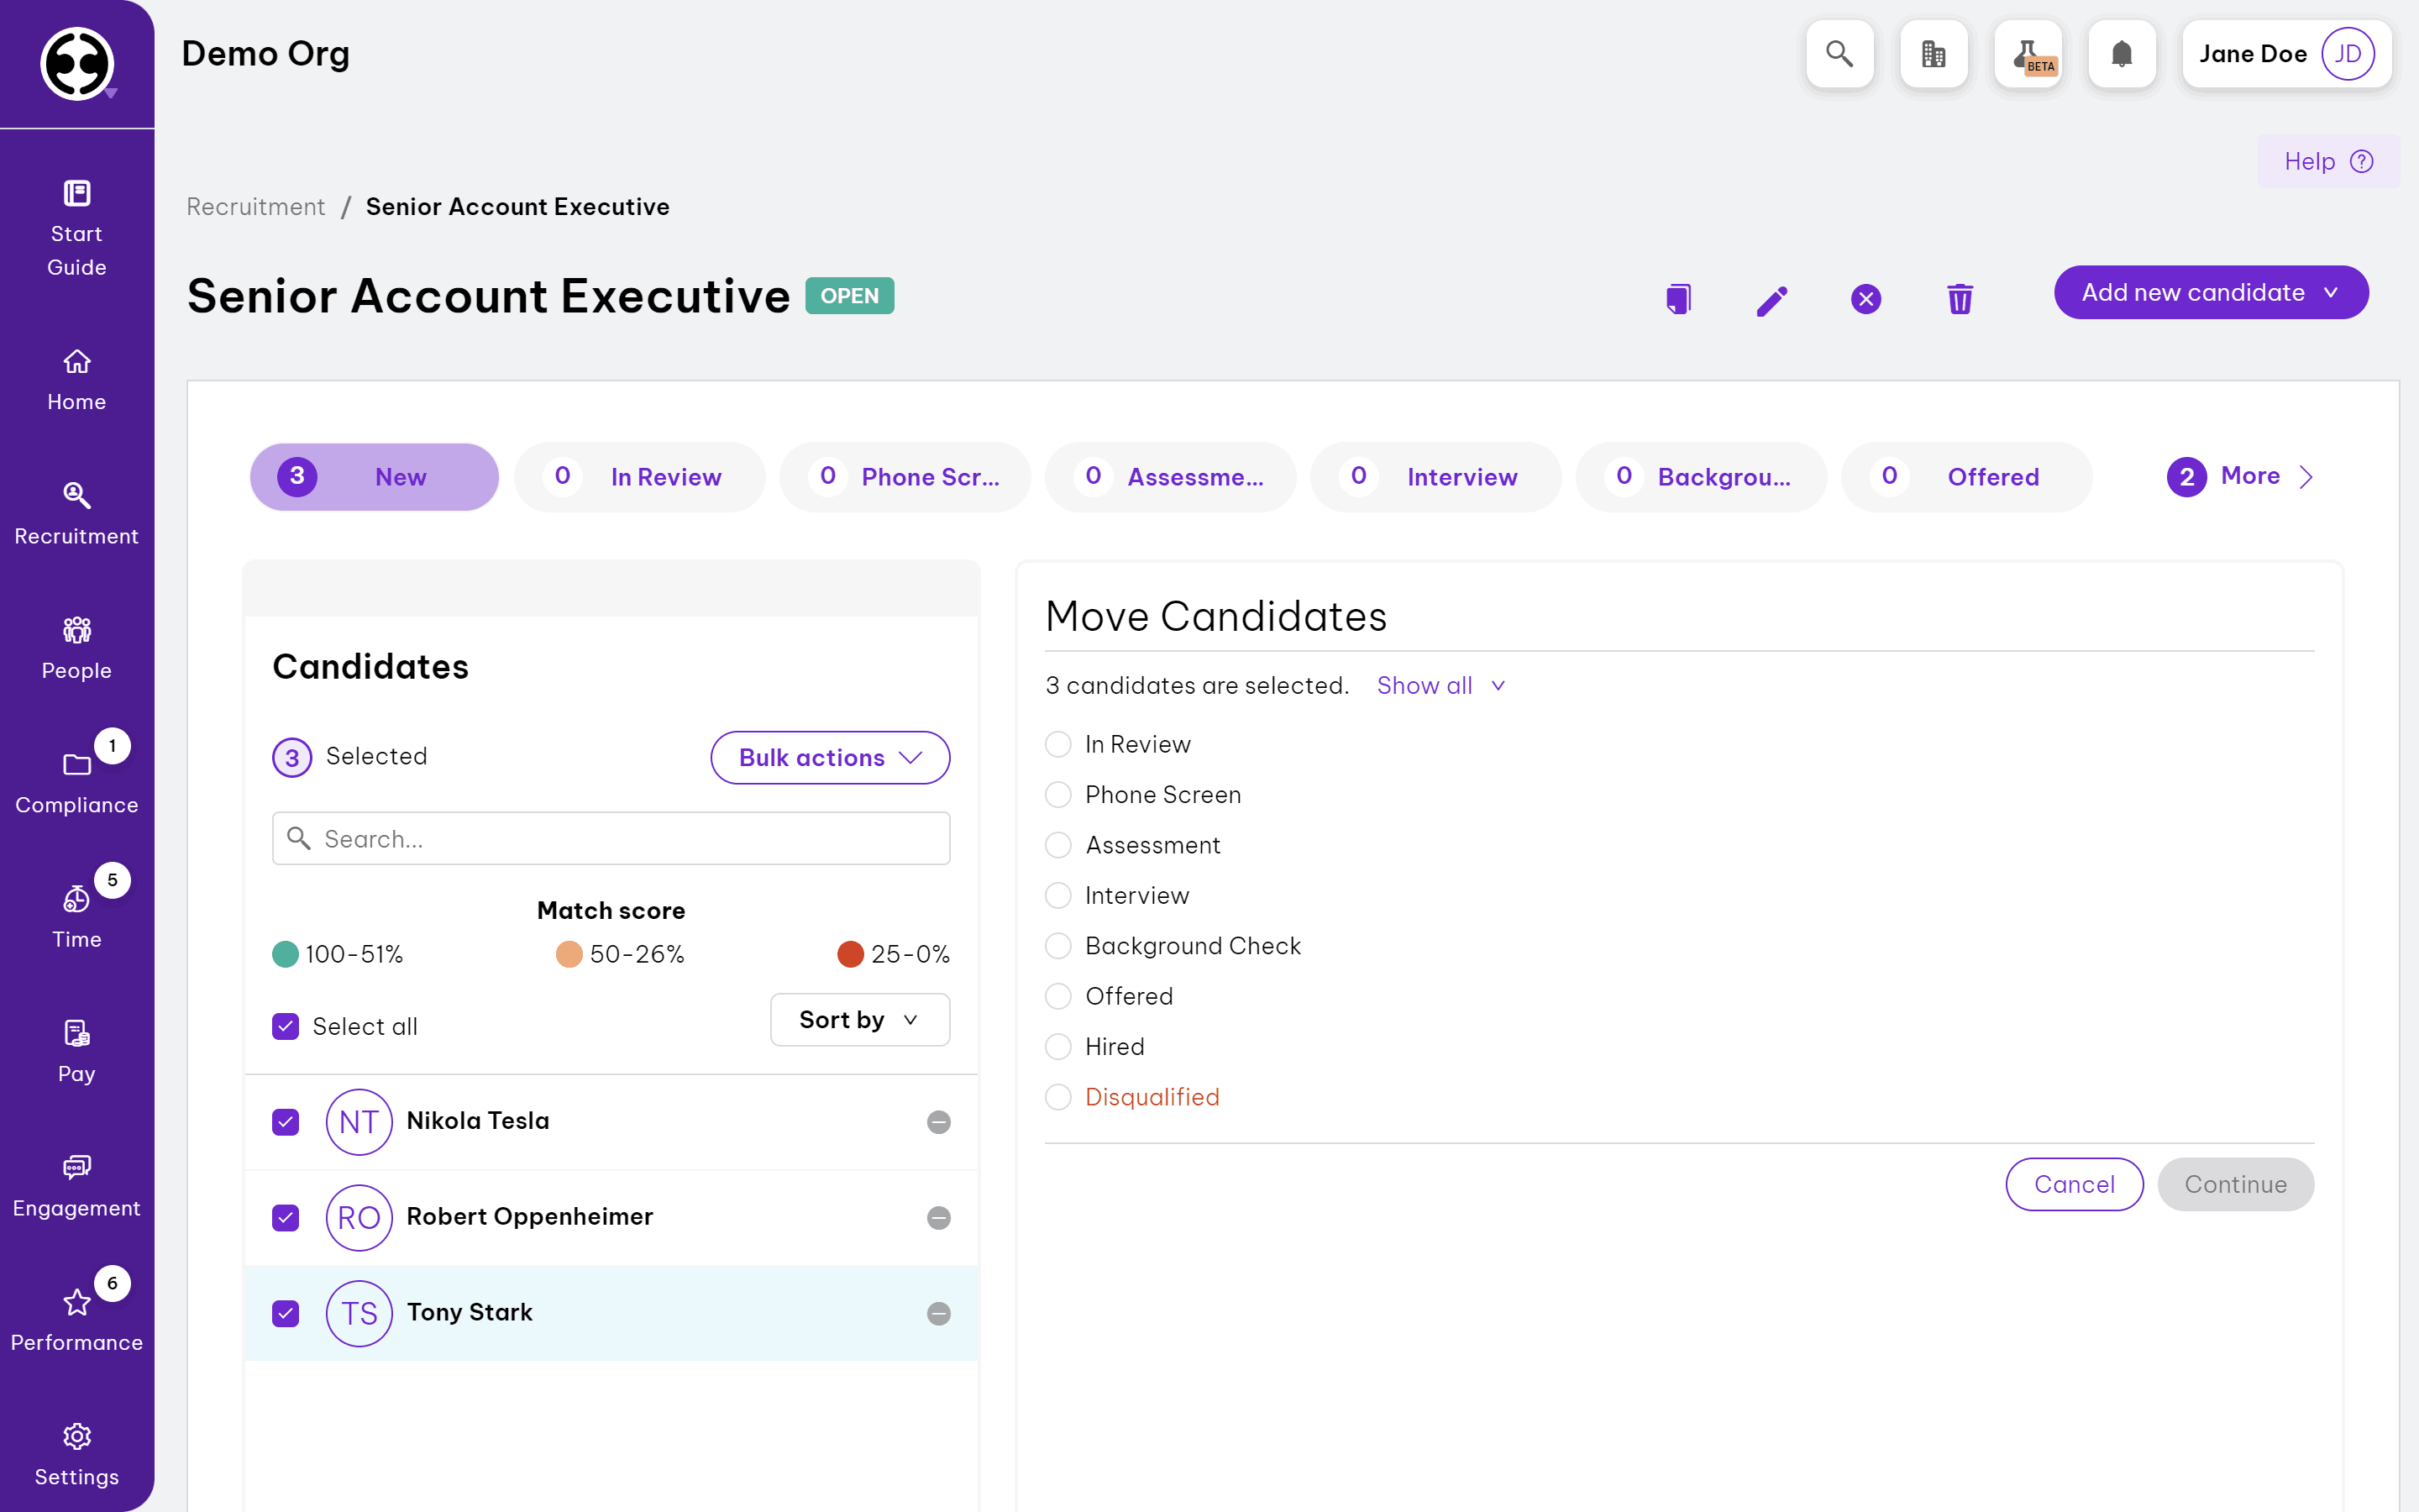2419x1512 pixels.
Task: Click the close job circle-X icon
Action: tap(1865, 298)
